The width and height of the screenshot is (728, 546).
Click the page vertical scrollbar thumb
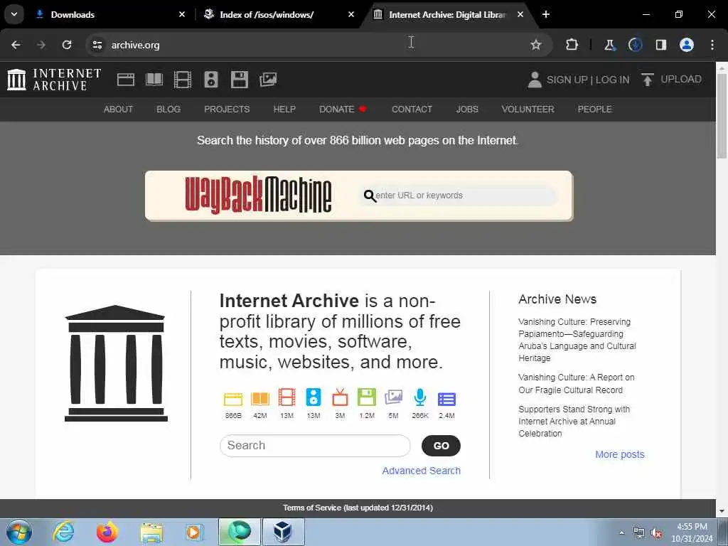pos(722,116)
